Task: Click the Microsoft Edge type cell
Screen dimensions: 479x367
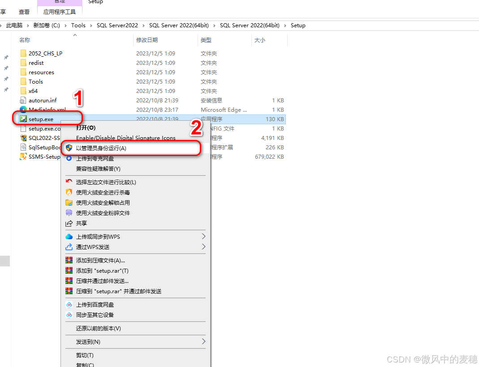Action: pyautogui.click(x=224, y=110)
